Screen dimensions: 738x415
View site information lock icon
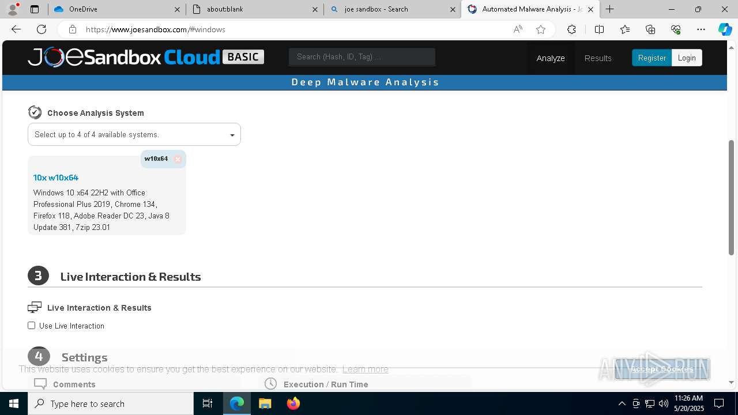point(72,29)
